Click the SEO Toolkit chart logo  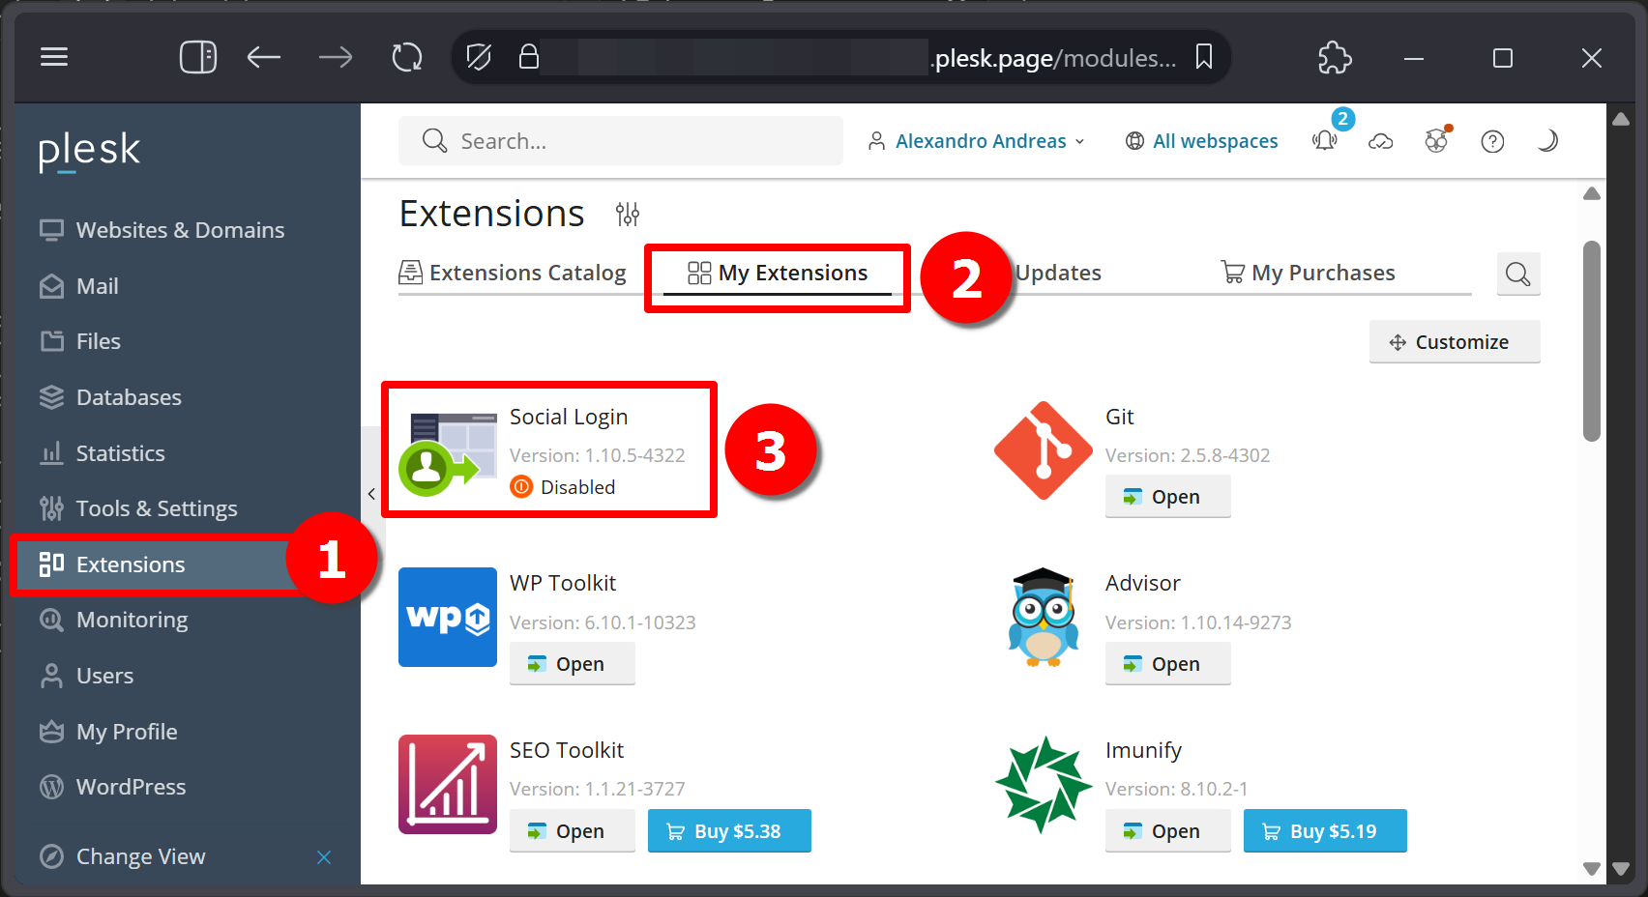coord(448,784)
